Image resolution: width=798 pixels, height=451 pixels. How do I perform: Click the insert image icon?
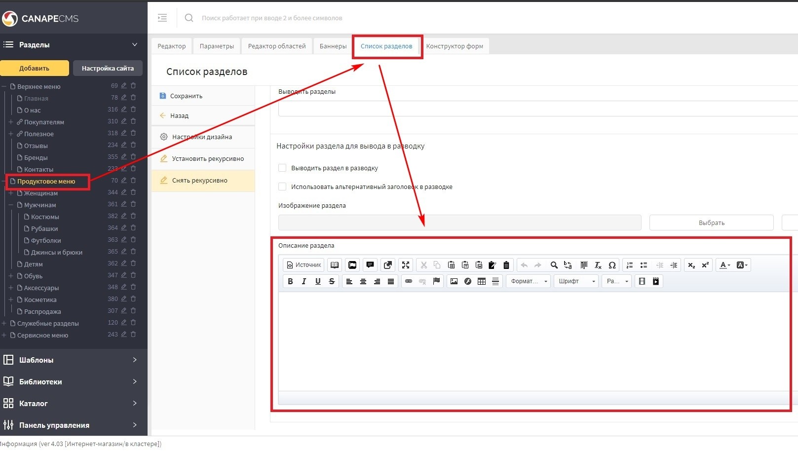coord(454,281)
